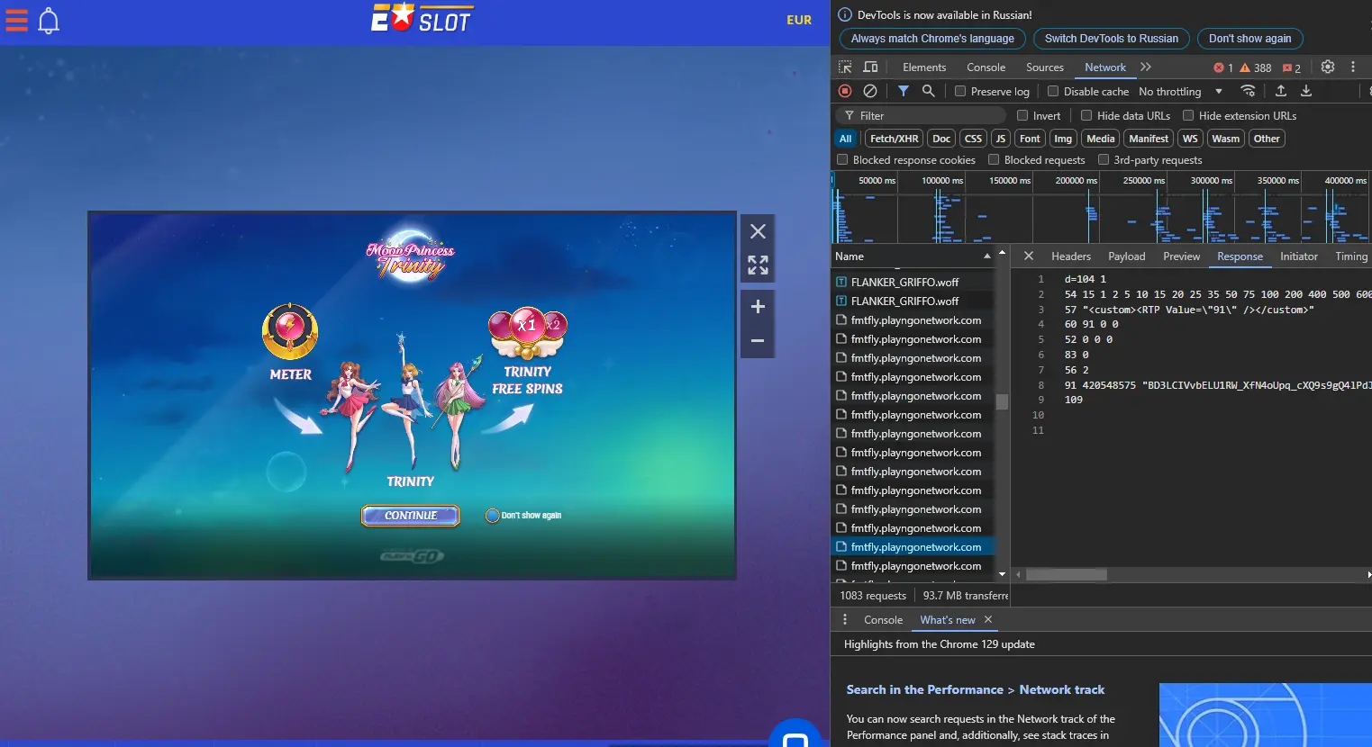The height and width of the screenshot is (747, 1372).
Task: Show the 2 issues indicator
Action: (1292, 67)
